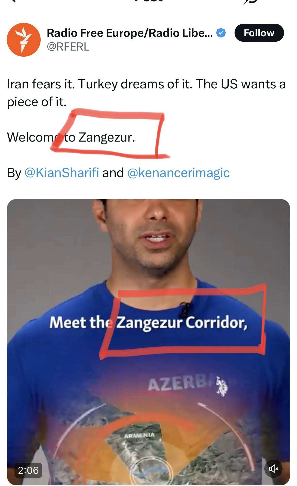297x486 pixels.
Task: Tap the "Welcome to Zangezur." post line
Action: 71,137
